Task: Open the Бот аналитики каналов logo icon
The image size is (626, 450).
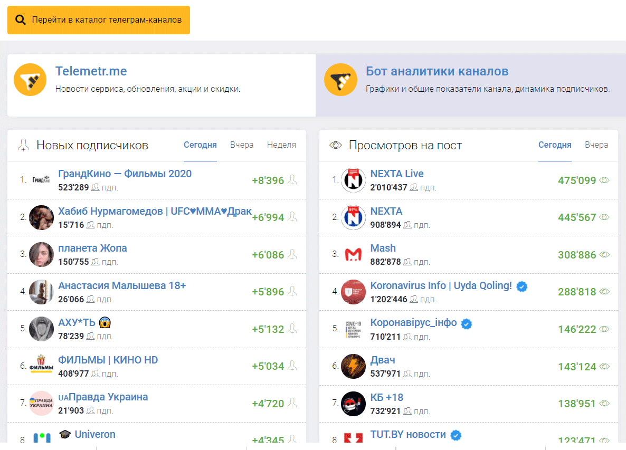Action: pyautogui.click(x=340, y=80)
